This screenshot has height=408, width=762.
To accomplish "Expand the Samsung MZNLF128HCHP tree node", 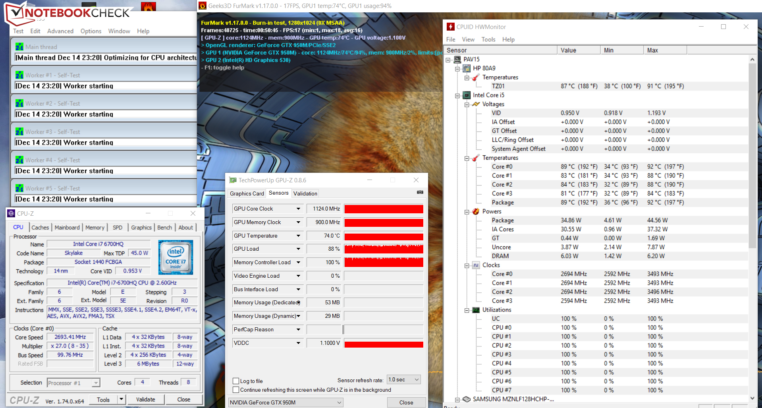I will pyautogui.click(x=457, y=400).
